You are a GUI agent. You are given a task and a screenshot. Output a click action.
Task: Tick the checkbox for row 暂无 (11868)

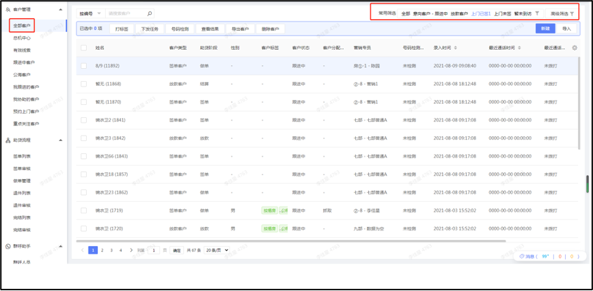[x=83, y=84]
